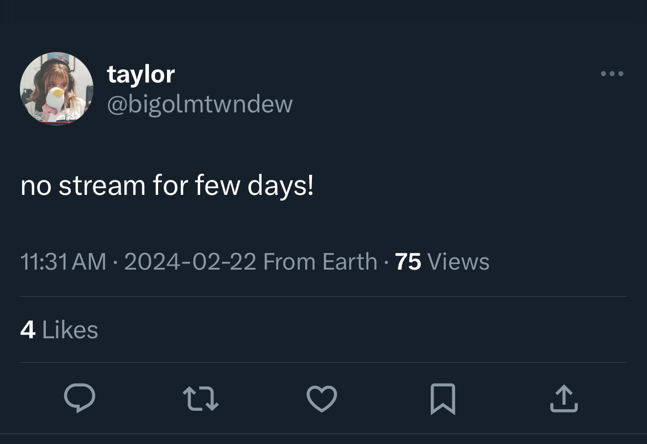The image size is (647, 444).
Task: Click the 75 Views count
Action: [x=442, y=262]
